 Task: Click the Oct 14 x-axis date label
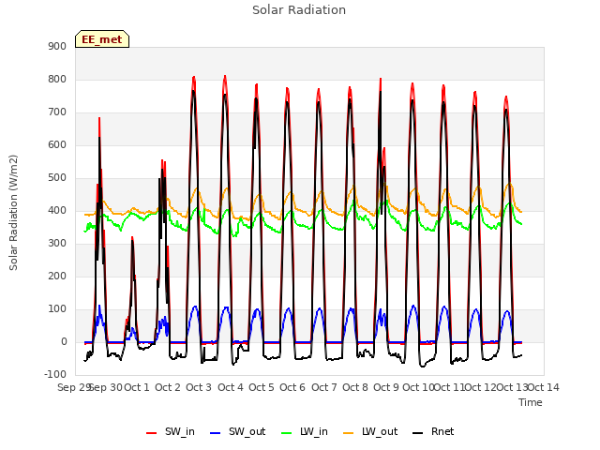[544, 387]
